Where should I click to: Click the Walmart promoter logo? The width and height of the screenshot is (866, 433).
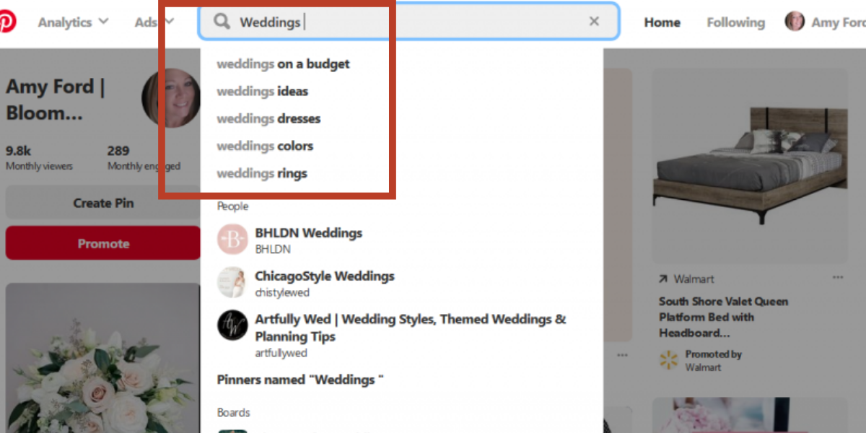pos(669,360)
